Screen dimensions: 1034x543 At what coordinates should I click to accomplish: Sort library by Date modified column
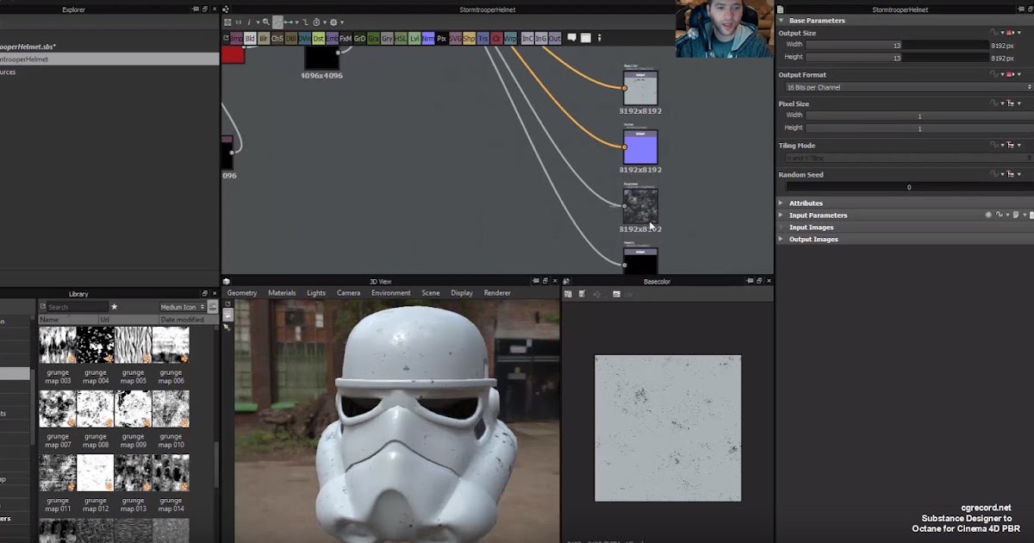pos(182,320)
